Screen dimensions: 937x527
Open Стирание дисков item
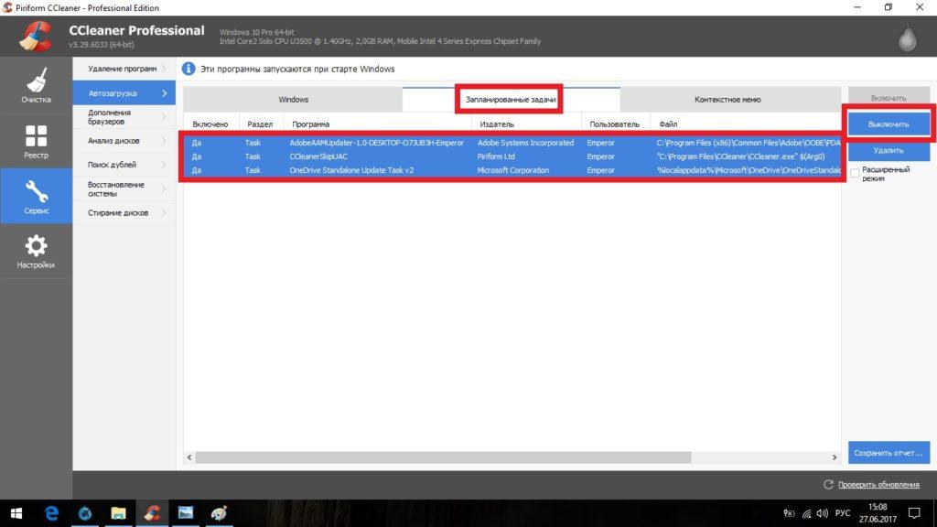tap(124, 212)
